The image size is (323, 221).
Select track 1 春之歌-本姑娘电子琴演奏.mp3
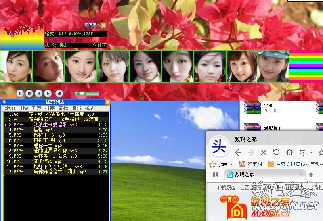(x=57, y=114)
